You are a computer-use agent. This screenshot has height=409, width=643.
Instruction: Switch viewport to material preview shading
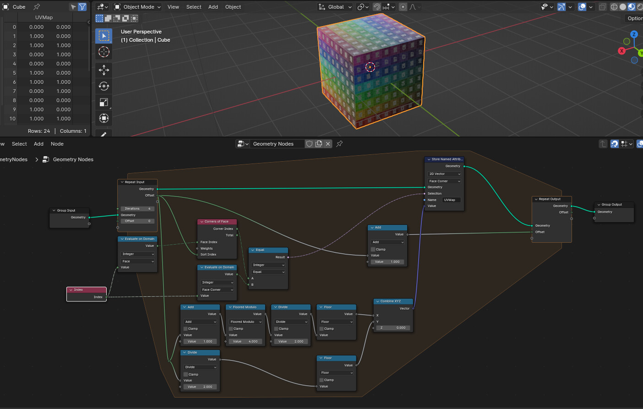[632, 7]
